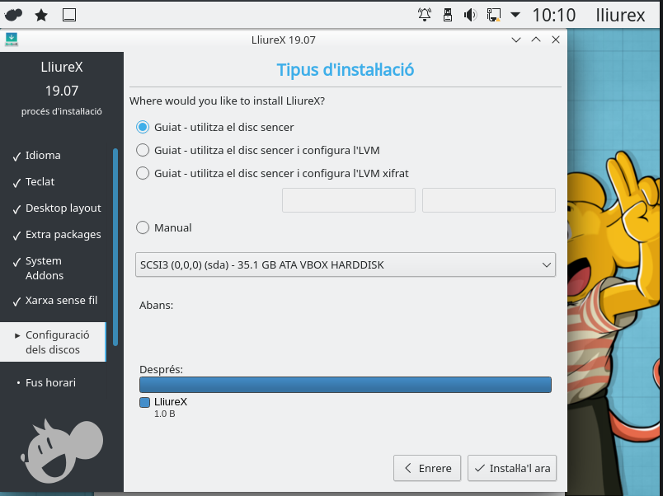Select 'Guiat - utilitza el disc sencer' option

click(x=143, y=127)
